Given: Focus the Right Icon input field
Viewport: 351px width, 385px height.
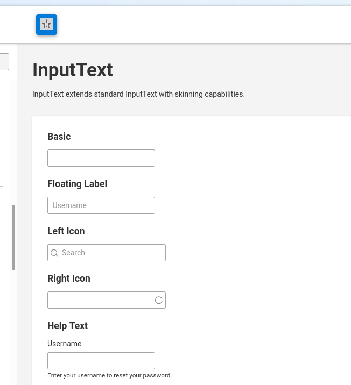Looking at the screenshot, I should (107, 300).
